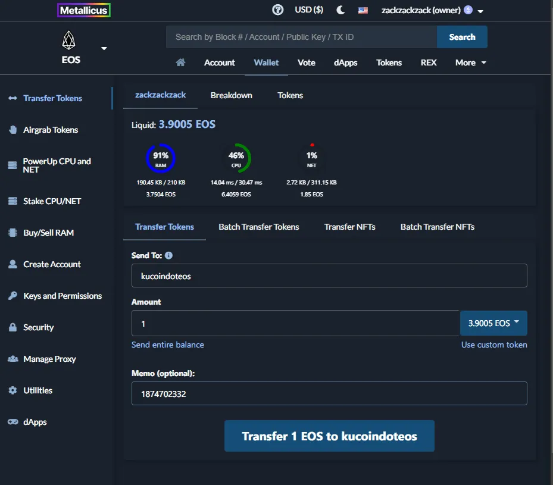The height and width of the screenshot is (485, 553).
Task: Click the Security lock icon
Action: (x=13, y=327)
